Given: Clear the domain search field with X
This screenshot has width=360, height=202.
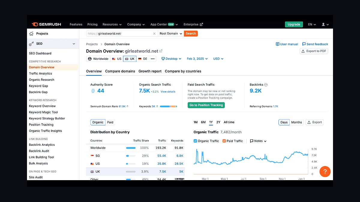Looking at the screenshot, I should (154, 34).
